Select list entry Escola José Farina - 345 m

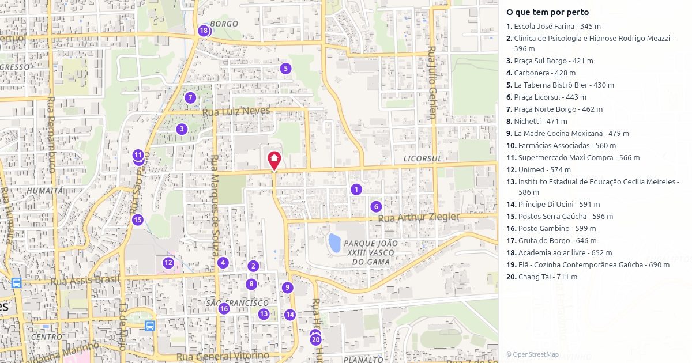(x=554, y=27)
